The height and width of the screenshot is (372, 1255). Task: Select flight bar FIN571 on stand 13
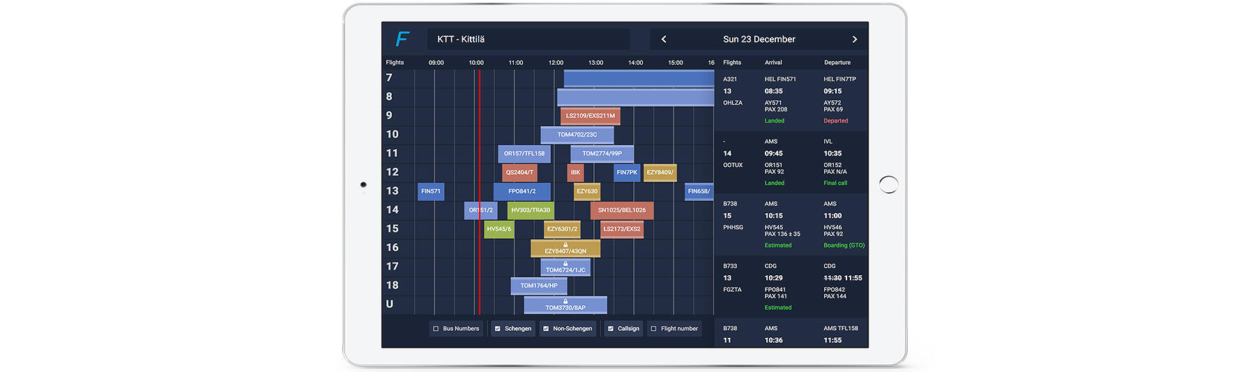point(431,191)
